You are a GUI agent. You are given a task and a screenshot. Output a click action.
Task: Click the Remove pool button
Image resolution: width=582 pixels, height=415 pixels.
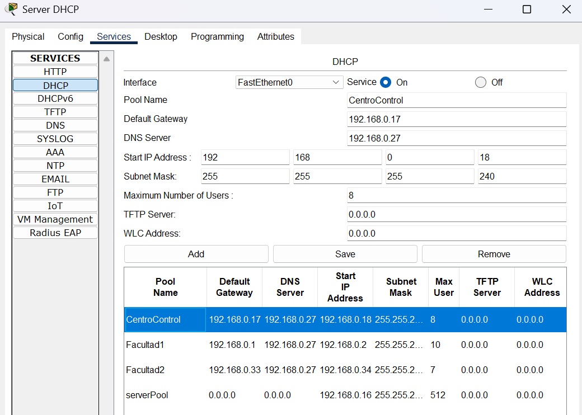(x=494, y=254)
